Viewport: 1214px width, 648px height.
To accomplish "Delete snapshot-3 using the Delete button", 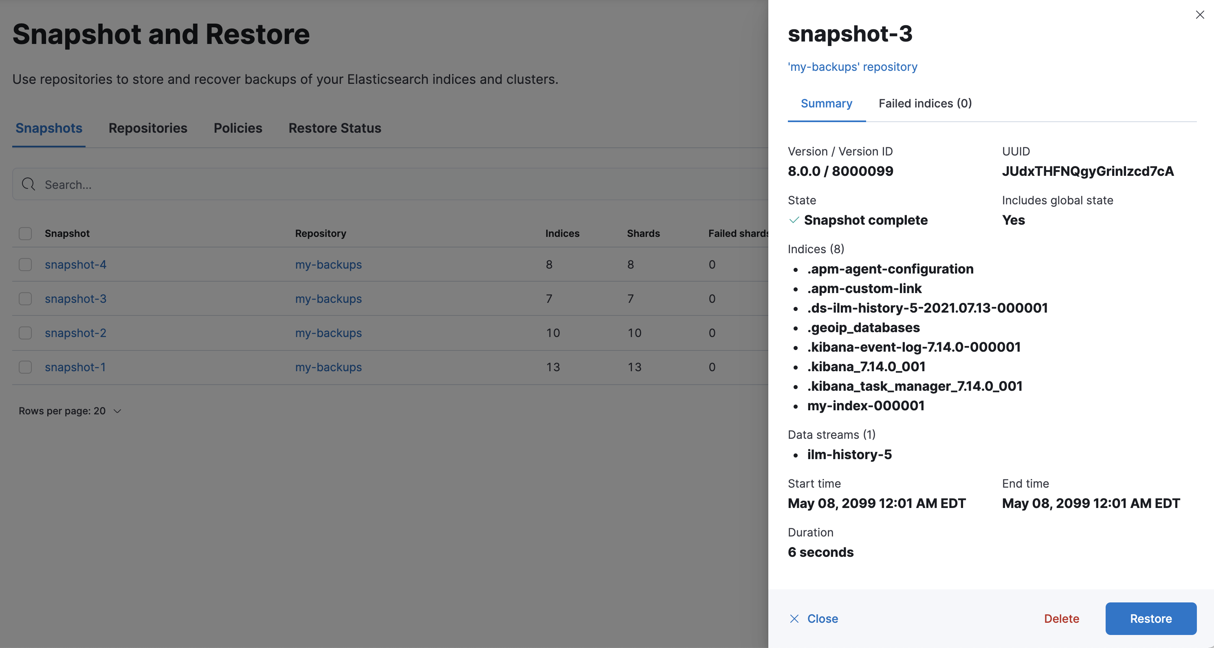I will coord(1061,619).
